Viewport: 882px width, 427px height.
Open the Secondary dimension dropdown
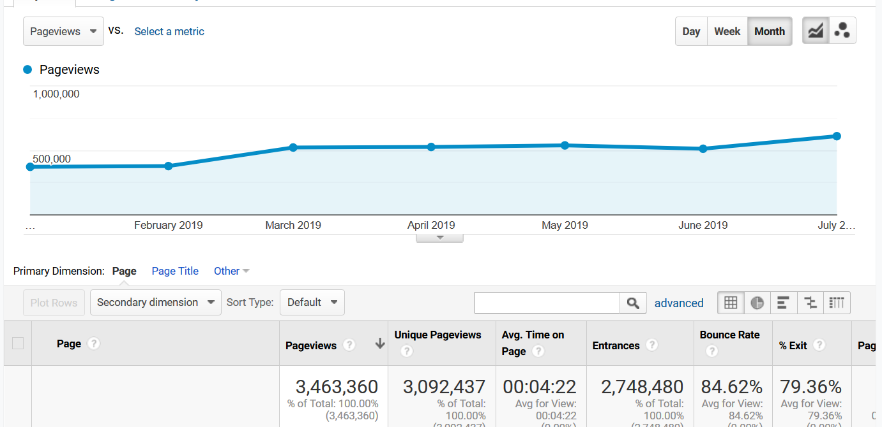tap(155, 302)
